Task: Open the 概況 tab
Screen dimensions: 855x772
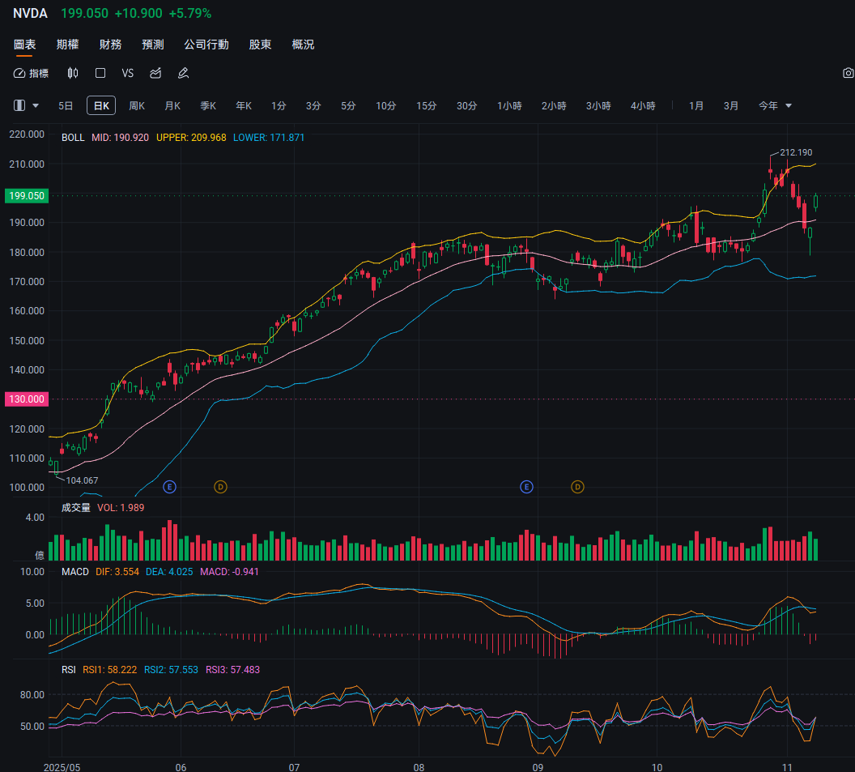Action: [x=303, y=45]
